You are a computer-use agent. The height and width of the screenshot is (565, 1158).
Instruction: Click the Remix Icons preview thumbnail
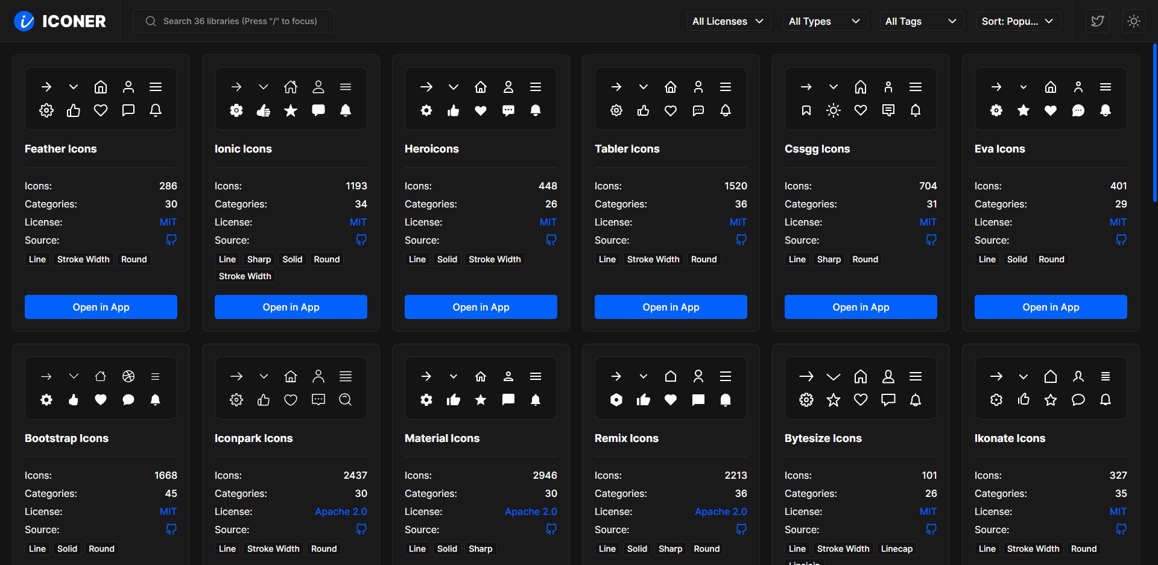(671, 388)
